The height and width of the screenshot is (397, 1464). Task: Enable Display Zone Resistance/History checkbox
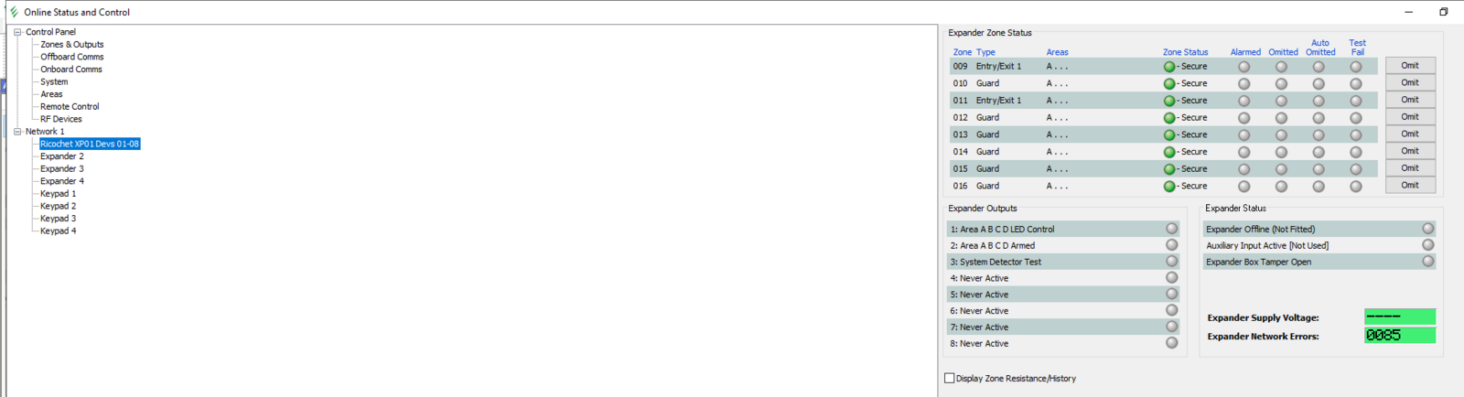coord(950,378)
